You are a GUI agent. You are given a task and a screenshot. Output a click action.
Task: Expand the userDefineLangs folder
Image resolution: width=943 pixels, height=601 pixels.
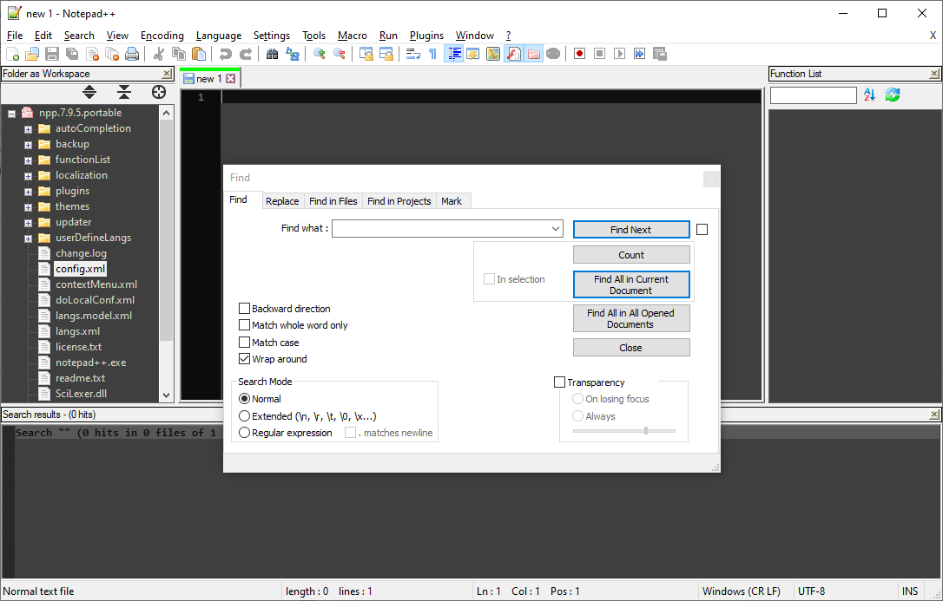tap(28, 238)
